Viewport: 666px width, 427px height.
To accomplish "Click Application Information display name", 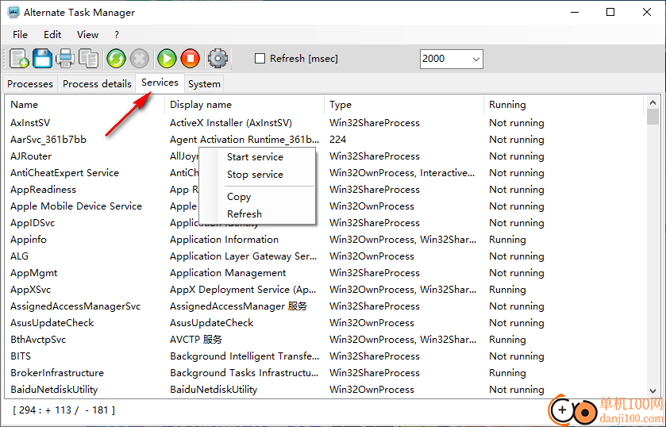I will (225, 240).
